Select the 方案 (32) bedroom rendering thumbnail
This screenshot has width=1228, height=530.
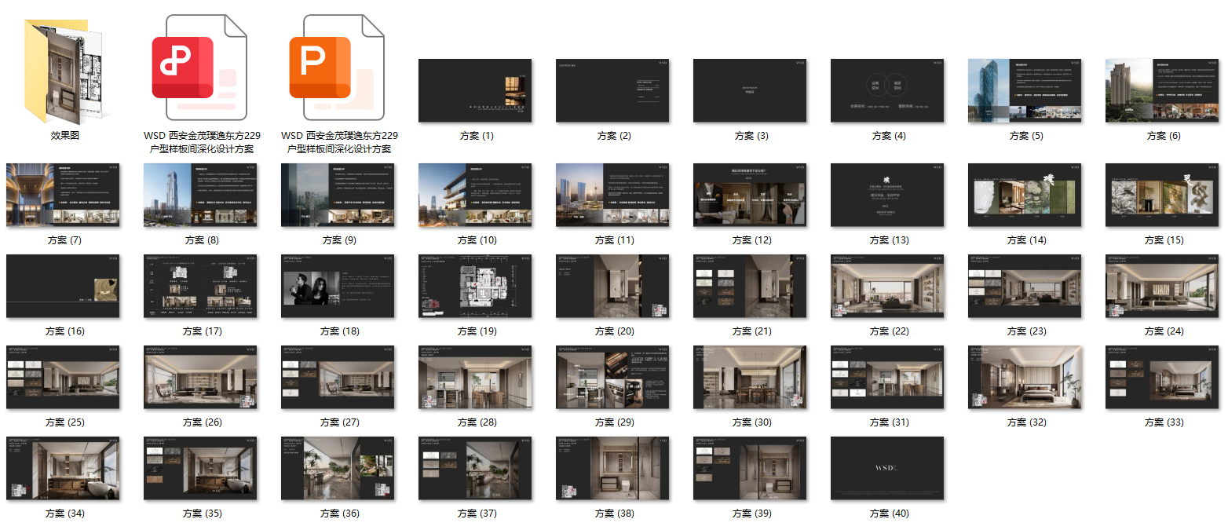[x=1024, y=377]
